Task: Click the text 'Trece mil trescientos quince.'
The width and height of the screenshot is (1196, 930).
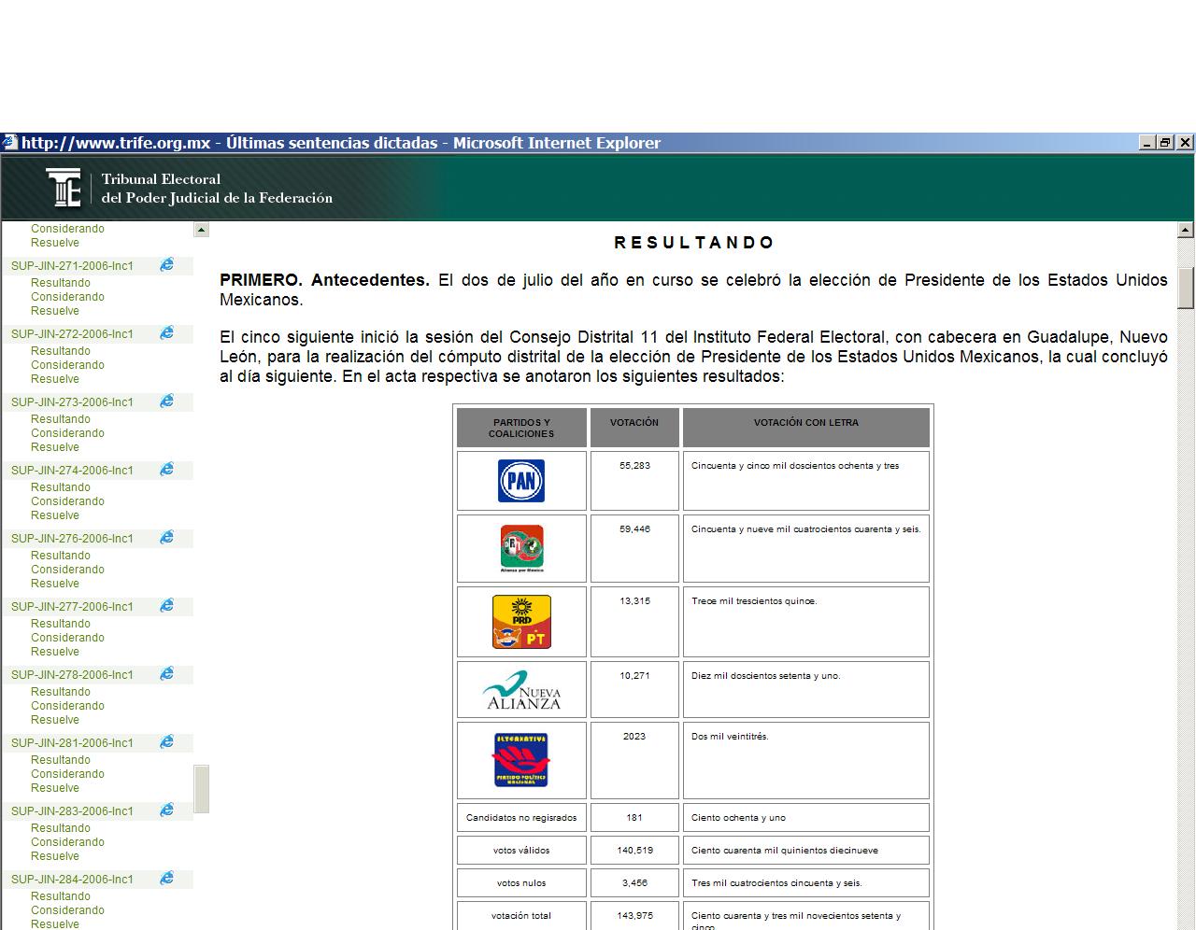Action: tap(754, 601)
